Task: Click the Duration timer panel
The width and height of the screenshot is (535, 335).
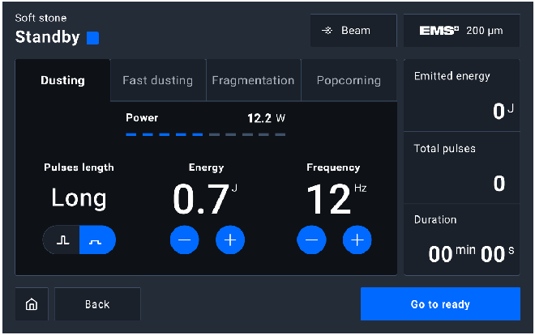Action: (x=461, y=240)
